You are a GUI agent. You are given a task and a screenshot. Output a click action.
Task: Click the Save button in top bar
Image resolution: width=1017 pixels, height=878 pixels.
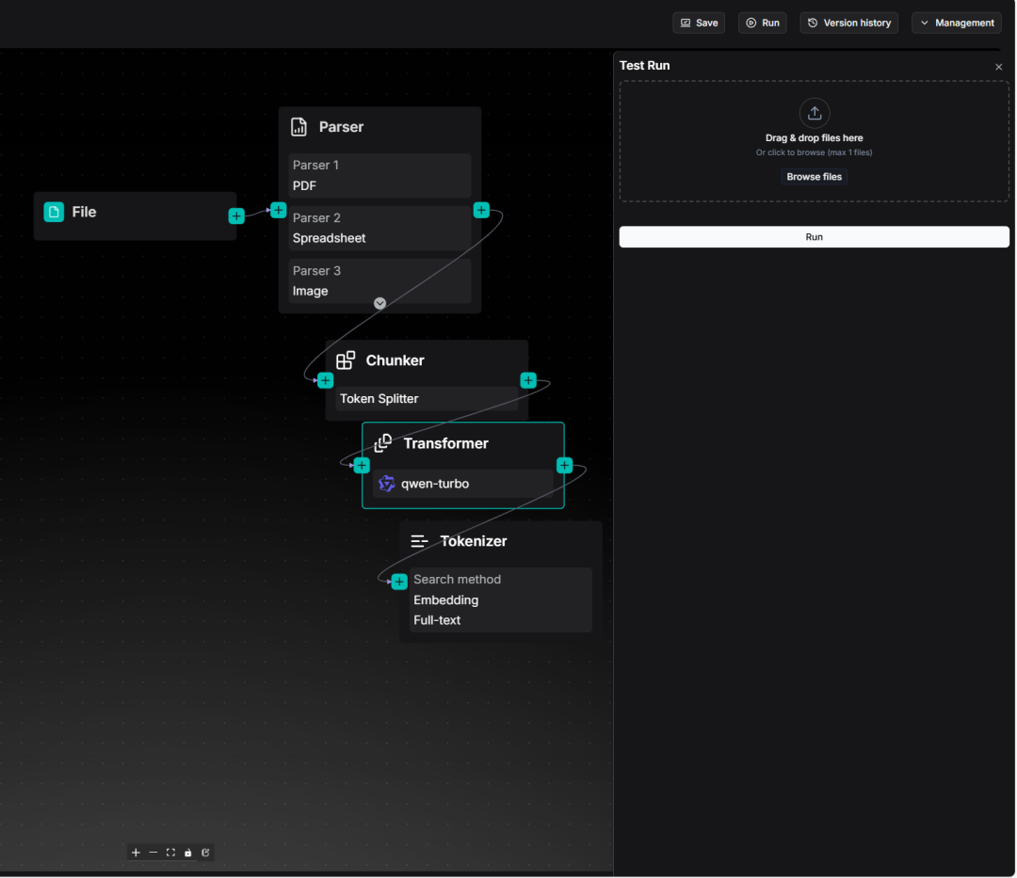tap(699, 23)
